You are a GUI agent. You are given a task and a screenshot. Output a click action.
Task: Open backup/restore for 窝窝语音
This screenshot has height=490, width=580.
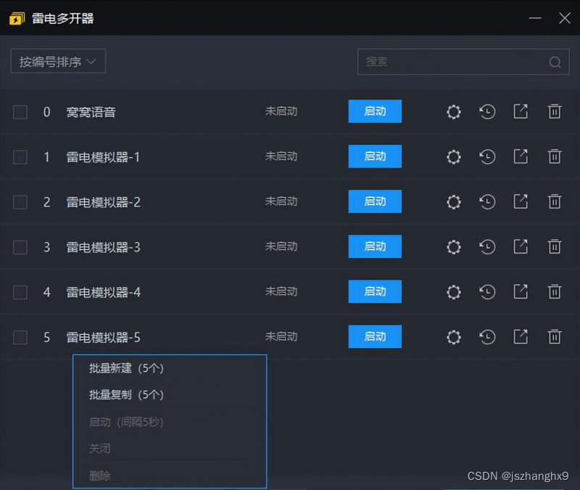coord(487,112)
